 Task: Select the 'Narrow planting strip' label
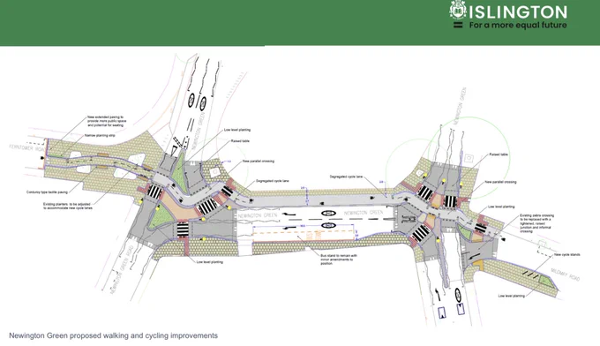pyautogui.click(x=100, y=136)
